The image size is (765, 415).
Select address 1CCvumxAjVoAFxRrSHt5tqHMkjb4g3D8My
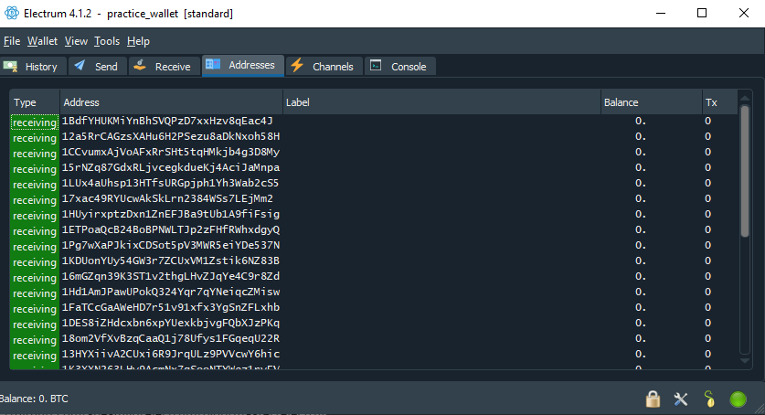click(x=171, y=152)
